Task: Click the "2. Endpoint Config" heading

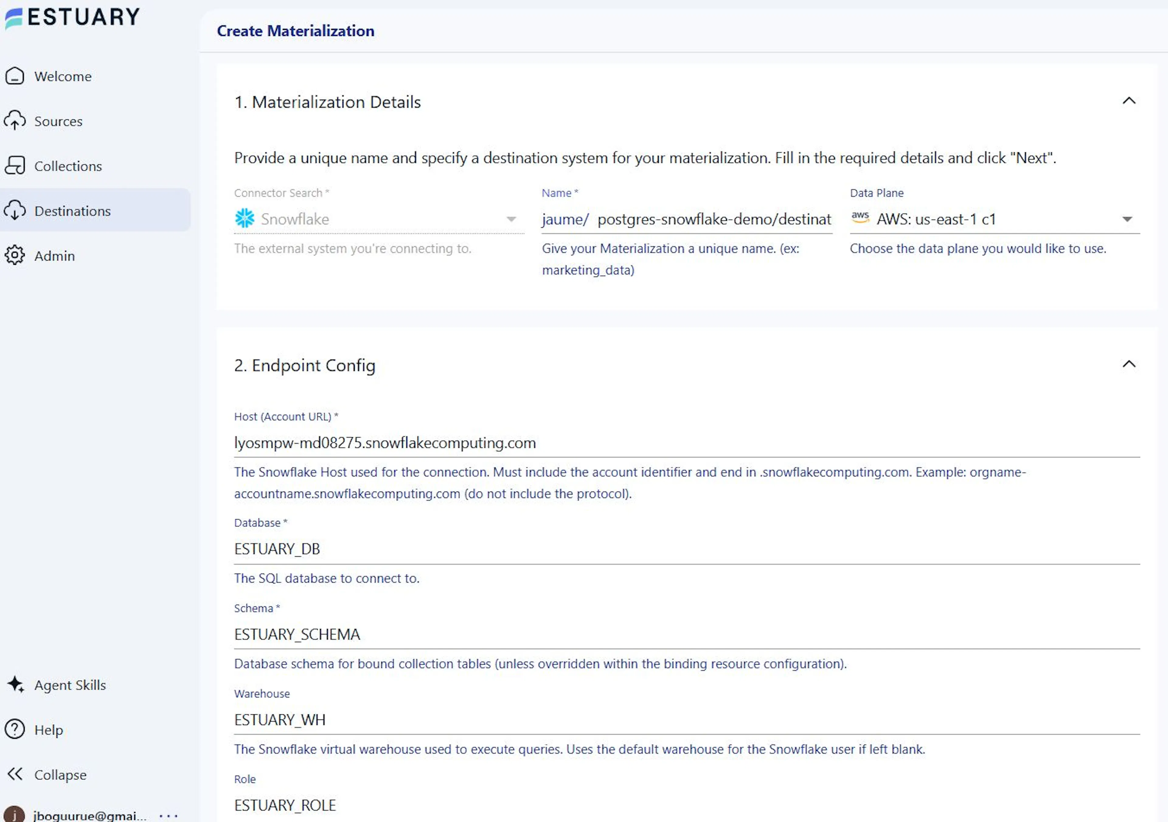Action: pyautogui.click(x=305, y=365)
